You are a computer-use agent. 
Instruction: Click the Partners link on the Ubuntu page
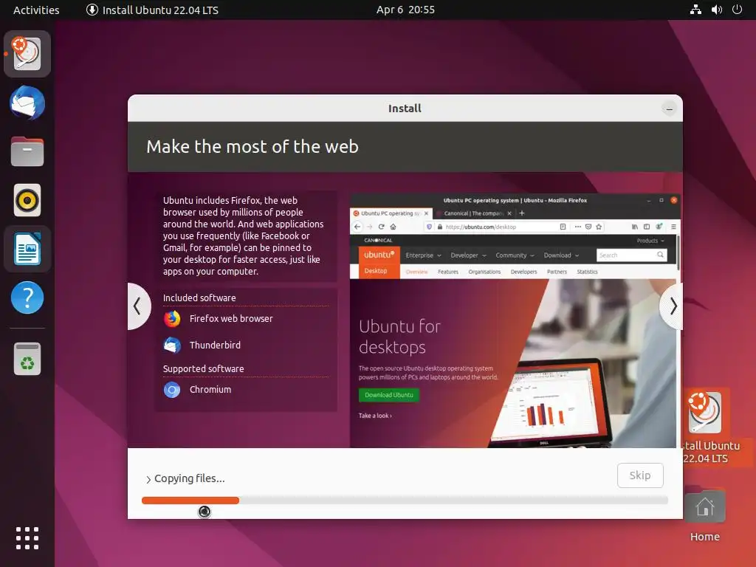click(557, 272)
